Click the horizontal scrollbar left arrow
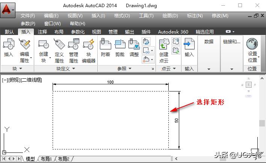 [176, 159]
